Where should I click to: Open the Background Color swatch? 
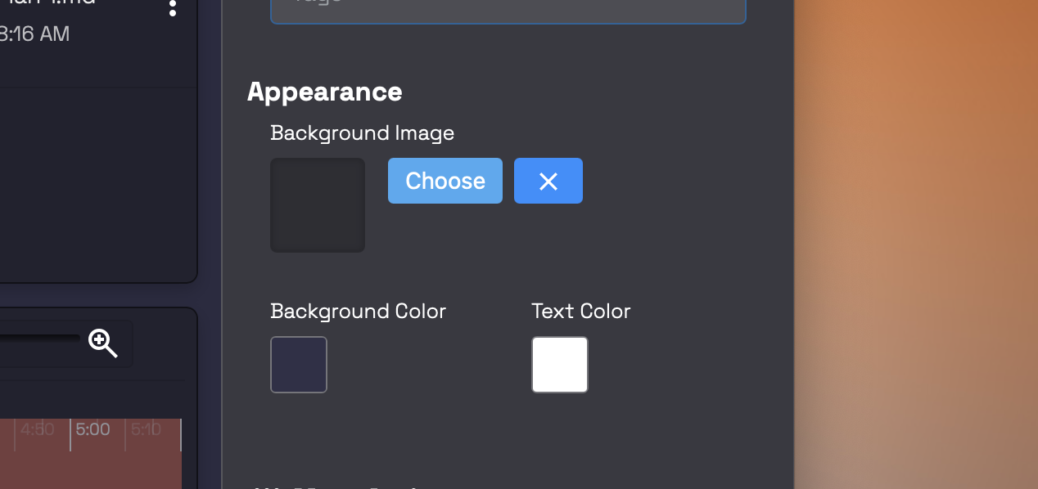click(x=299, y=365)
